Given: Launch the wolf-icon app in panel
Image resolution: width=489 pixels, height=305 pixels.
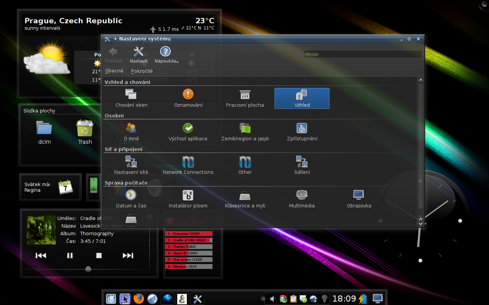Looking at the screenshot, I should pos(152,299).
